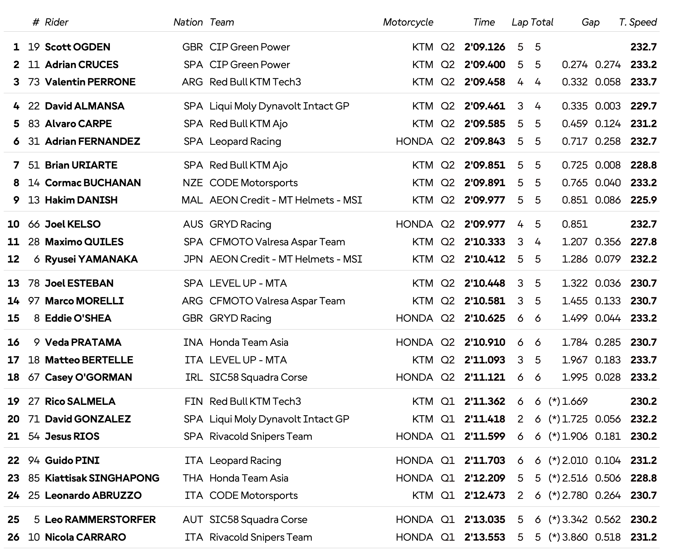
Task: Select Rico SALMELA in the Q1 results
Action: pyautogui.click(x=80, y=401)
